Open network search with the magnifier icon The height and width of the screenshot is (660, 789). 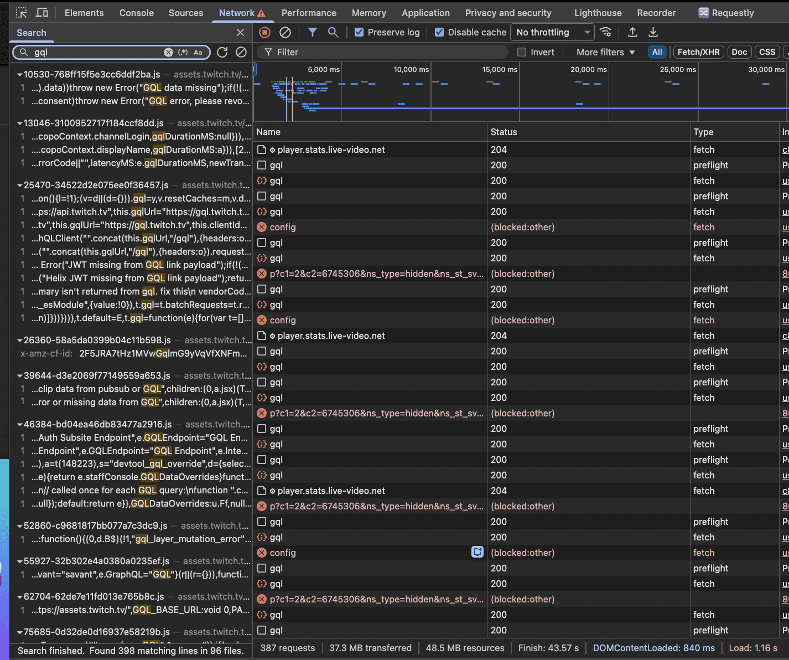pyautogui.click(x=333, y=32)
